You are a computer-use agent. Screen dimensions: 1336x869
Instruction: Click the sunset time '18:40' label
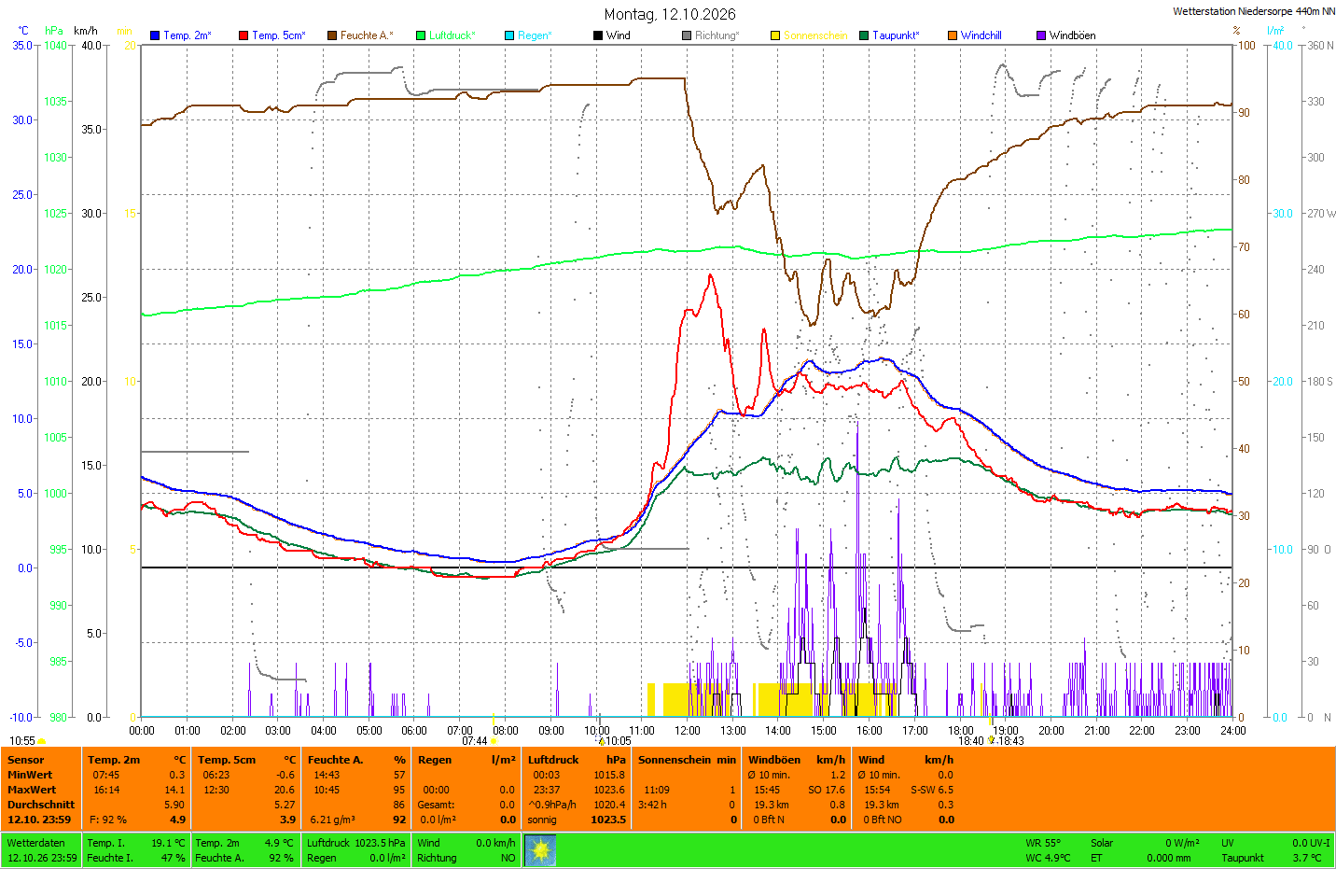[x=971, y=741]
